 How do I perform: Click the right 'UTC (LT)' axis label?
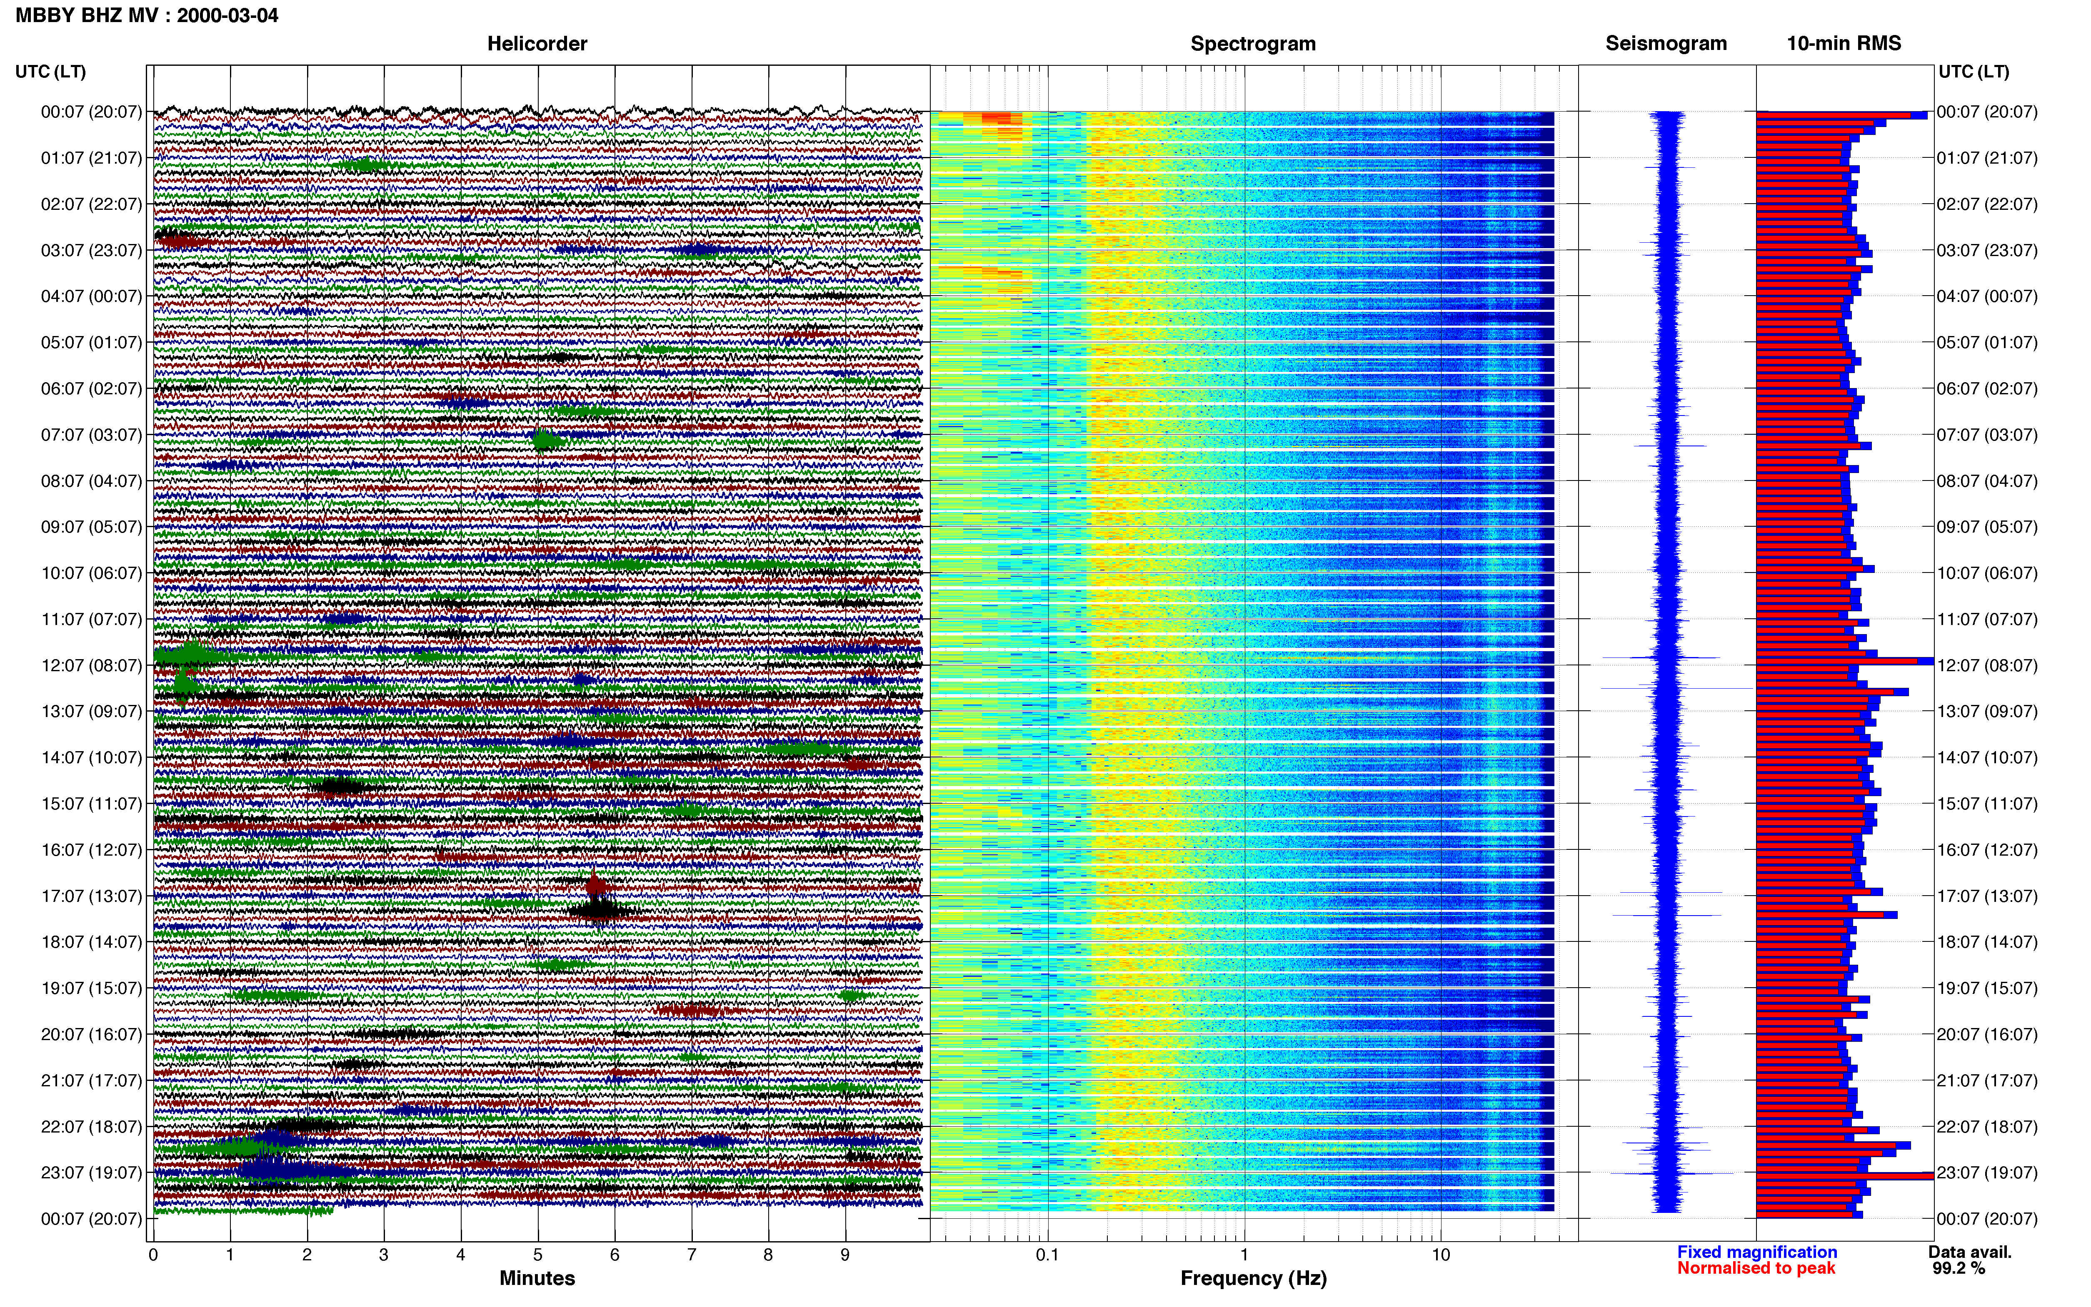pos(1974,72)
